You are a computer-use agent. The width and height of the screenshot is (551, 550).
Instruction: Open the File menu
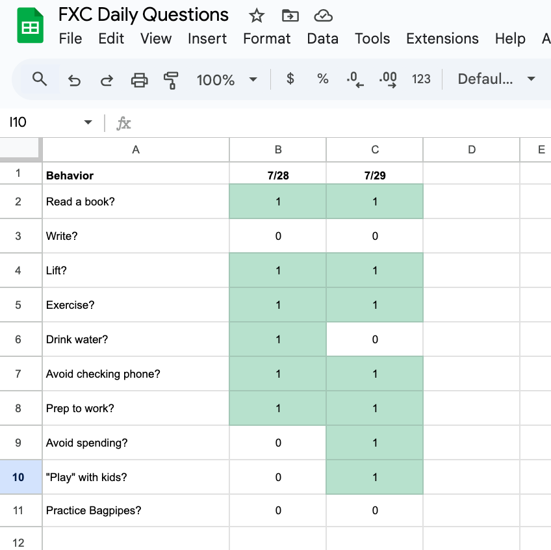coord(70,38)
